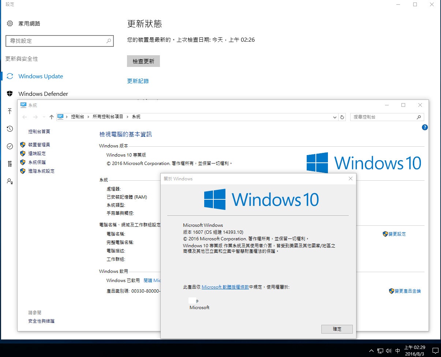Open 遠端設定 link
The image size is (441, 357).
click(x=37, y=154)
